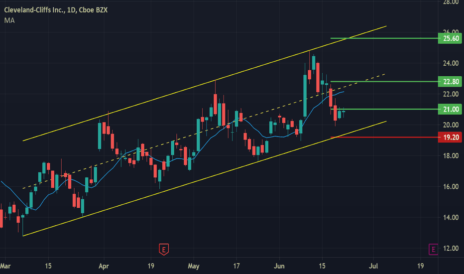Screen dimensions: 464x274
Task: Select the 19.20 red price label
Action: pyautogui.click(x=450, y=137)
